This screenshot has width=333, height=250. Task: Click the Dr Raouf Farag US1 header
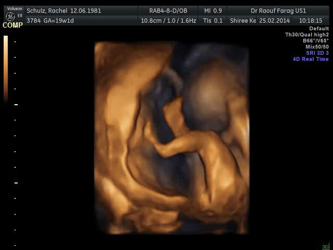click(x=278, y=11)
